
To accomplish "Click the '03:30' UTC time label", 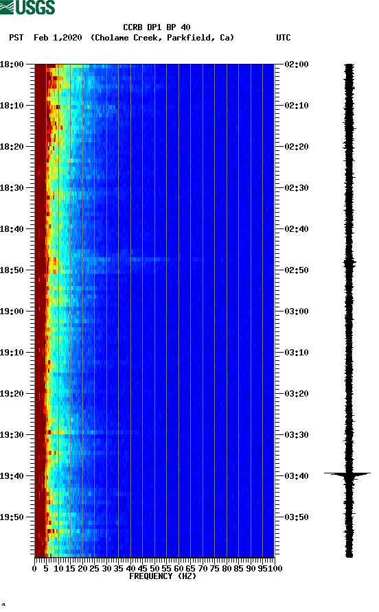I will (297, 435).
